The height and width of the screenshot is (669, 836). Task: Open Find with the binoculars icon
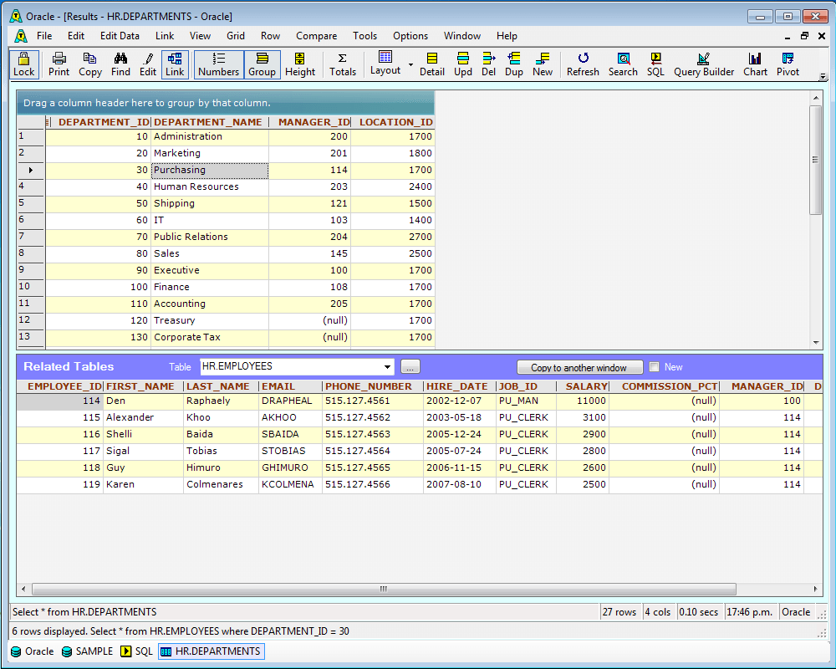click(120, 64)
